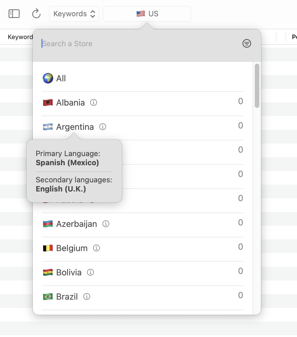
Task: Open the Keywords dropdown selector
Action: pos(74,14)
